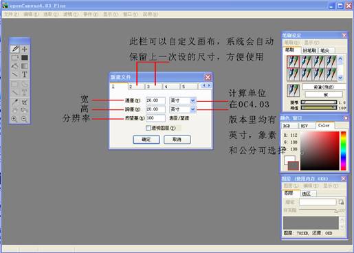Screen dimensions: 354x253
Task: Click the small button below the brush name
Action: pos(324,94)
